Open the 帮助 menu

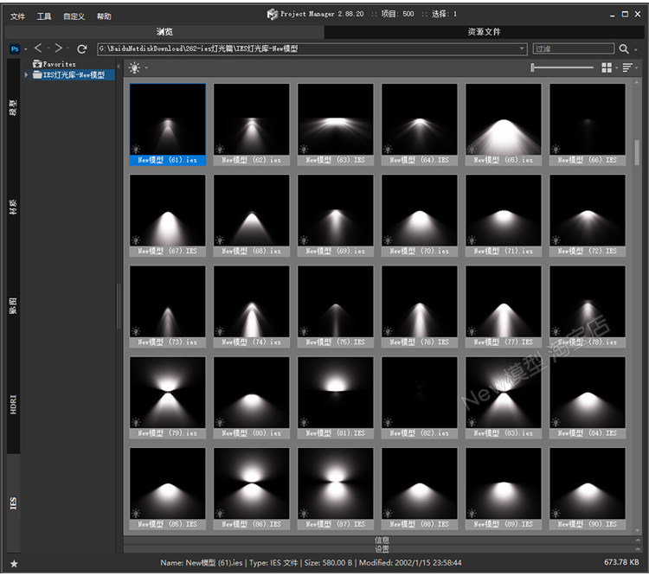(x=104, y=16)
